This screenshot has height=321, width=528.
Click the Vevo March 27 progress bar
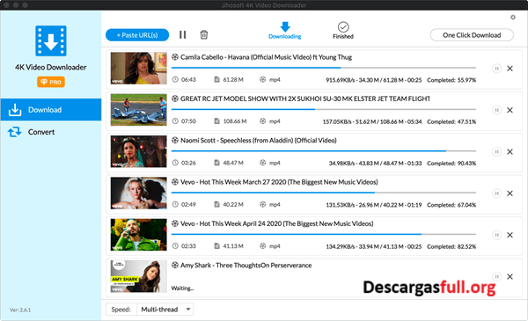324,193
